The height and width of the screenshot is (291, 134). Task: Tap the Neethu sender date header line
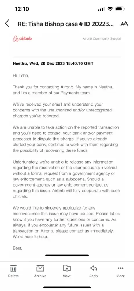(53, 63)
